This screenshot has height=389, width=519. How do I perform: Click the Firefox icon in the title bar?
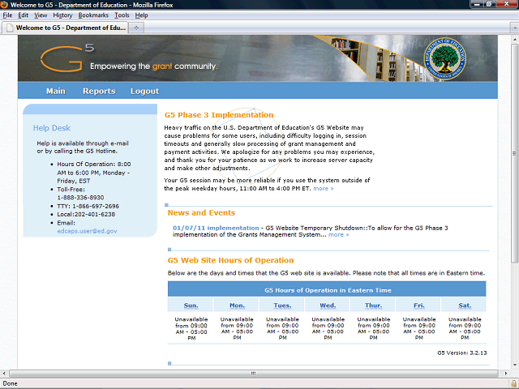tap(6, 5)
